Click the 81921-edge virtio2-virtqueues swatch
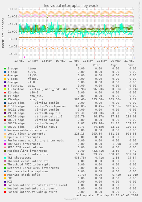Viewport: 142px width, 202px height. click(x=5, y=106)
